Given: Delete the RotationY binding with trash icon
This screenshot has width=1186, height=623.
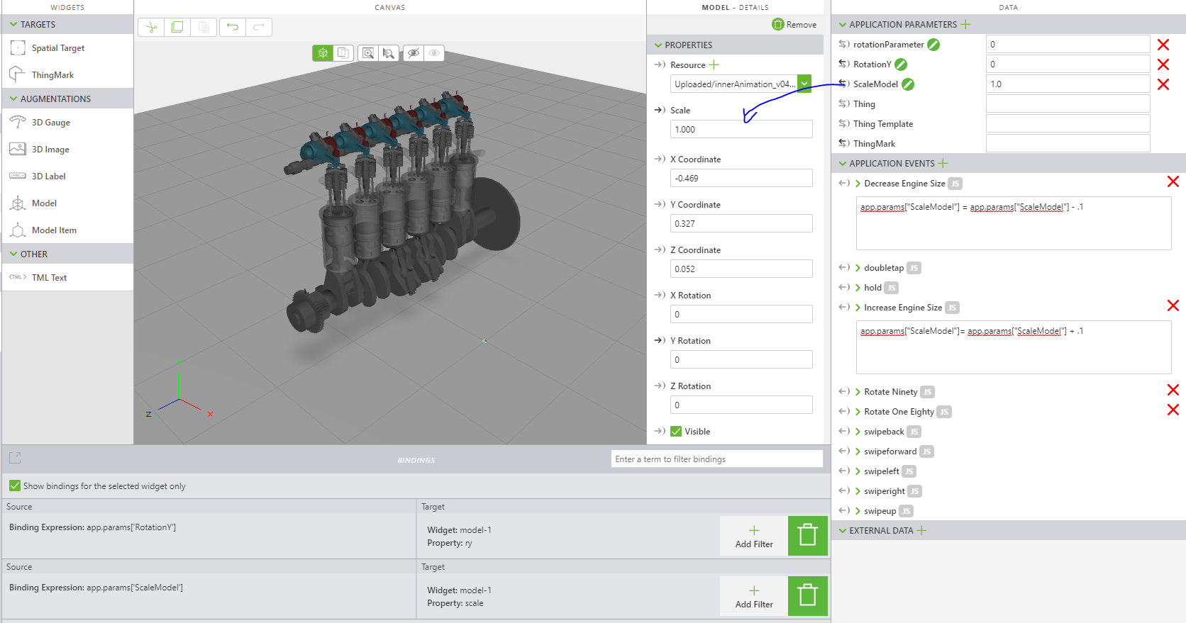Looking at the screenshot, I should click(x=807, y=535).
